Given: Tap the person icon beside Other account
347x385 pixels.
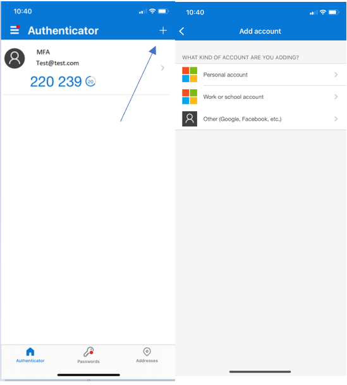Looking at the screenshot, I should [x=190, y=119].
